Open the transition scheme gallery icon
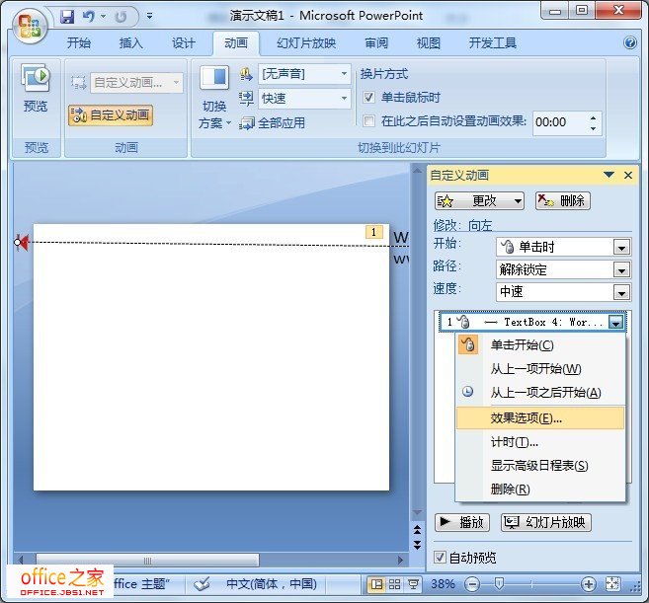649x603 pixels. click(x=214, y=77)
